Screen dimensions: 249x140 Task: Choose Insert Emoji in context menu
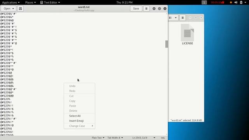(79, 121)
